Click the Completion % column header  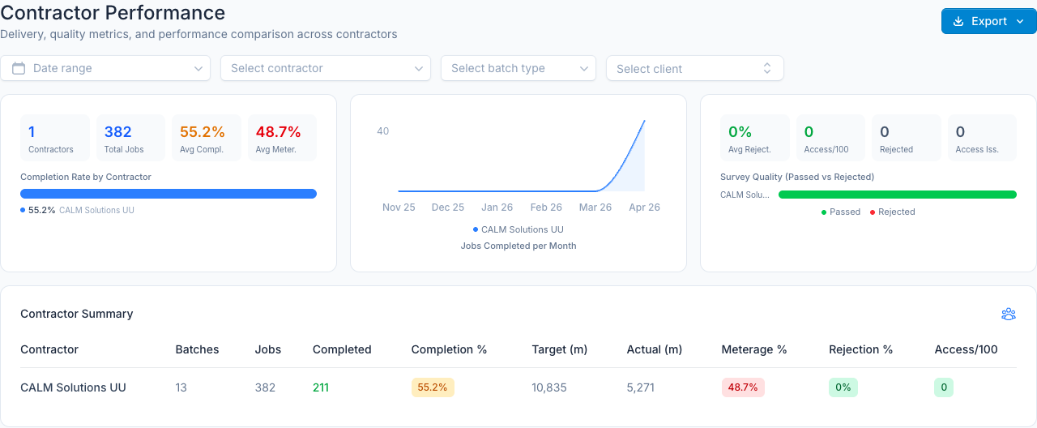pos(449,349)
